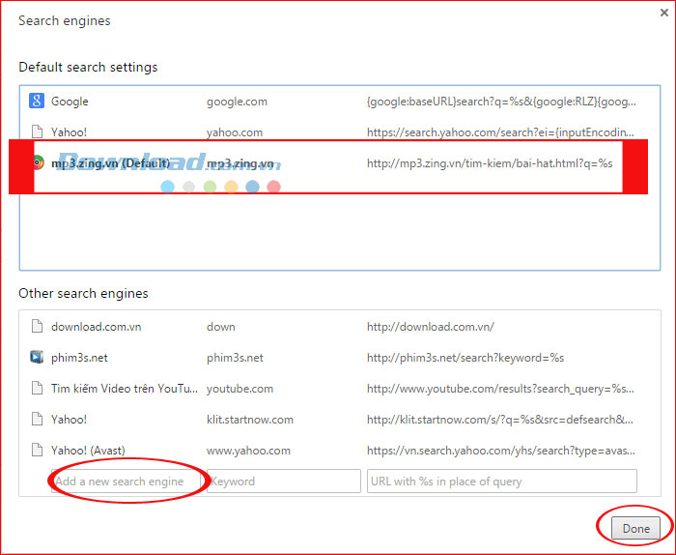This screenshot has height=555, width=676.
Task: Click the vn.search.yahoo.com/yhs/search URL cell
Action: 501,451
